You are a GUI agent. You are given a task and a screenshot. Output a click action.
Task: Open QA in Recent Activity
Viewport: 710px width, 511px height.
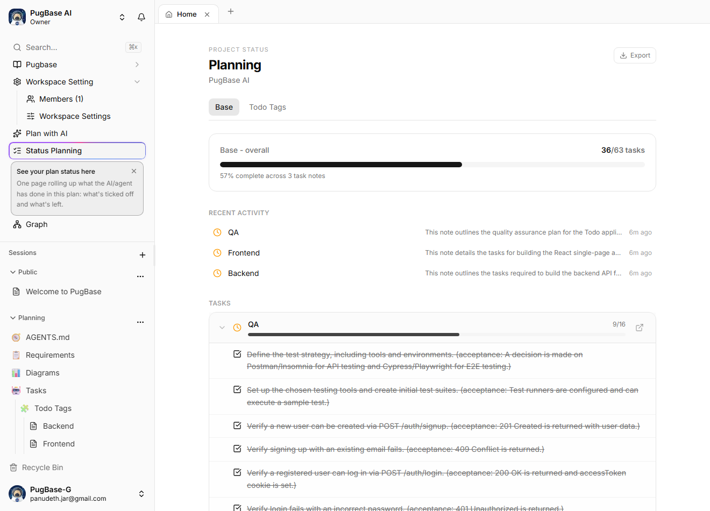[432, 232]
